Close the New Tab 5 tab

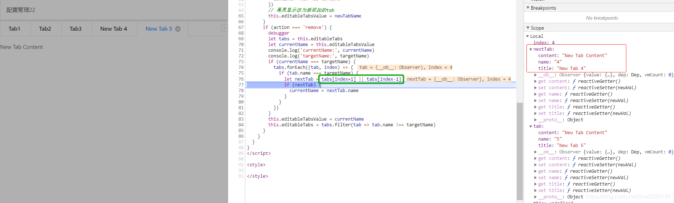pos(178,29)
